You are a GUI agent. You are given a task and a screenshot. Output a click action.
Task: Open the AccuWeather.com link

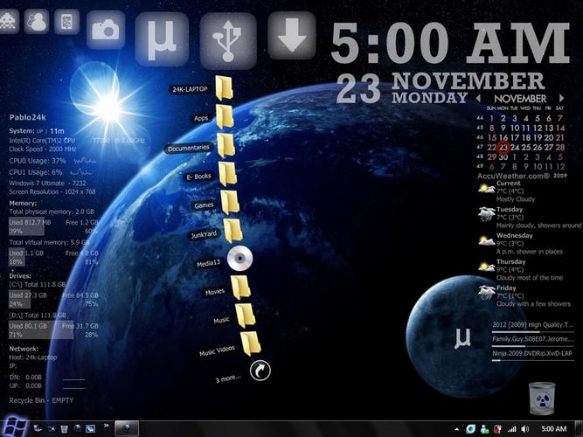click(x=513, y=176)
